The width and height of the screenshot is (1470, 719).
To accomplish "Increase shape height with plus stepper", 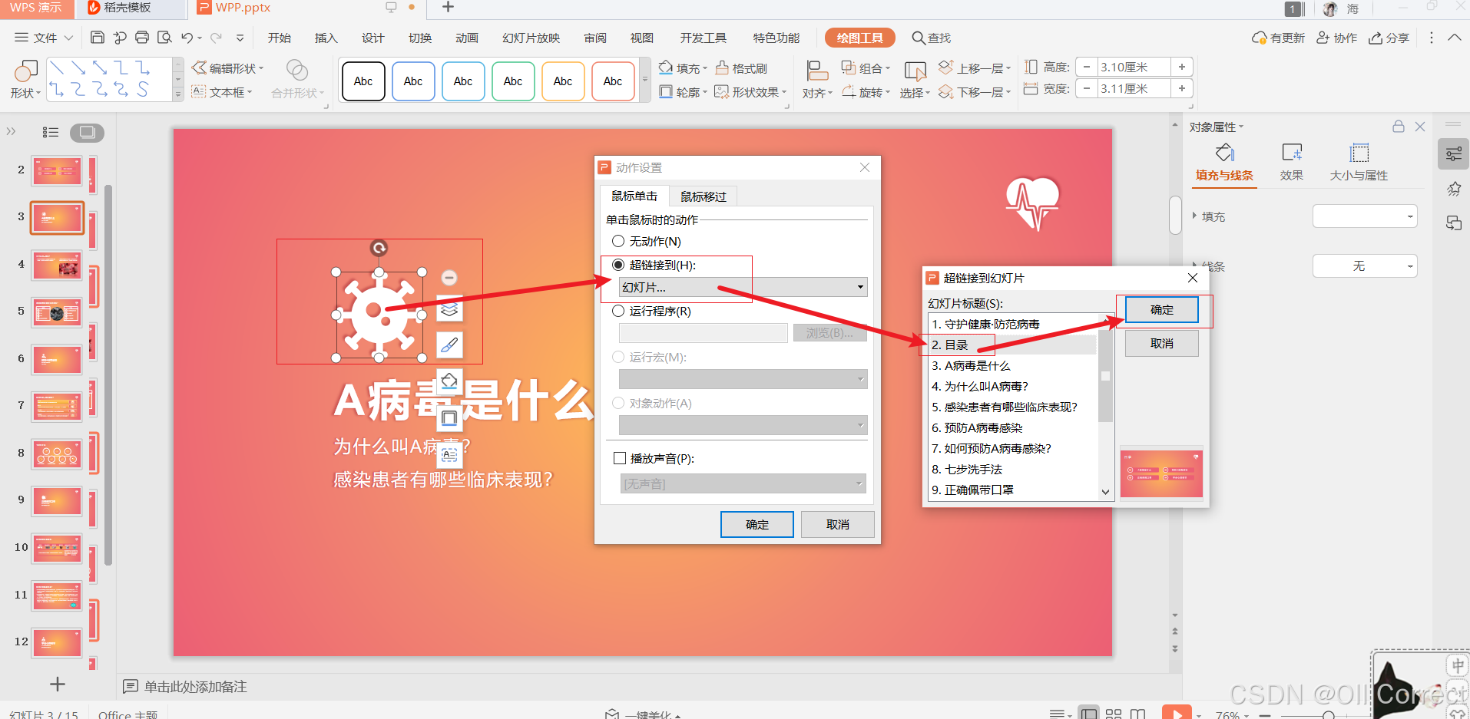I will click(1182, 67).
